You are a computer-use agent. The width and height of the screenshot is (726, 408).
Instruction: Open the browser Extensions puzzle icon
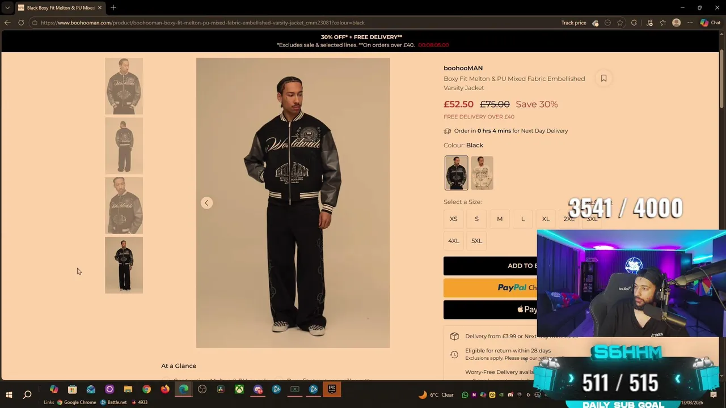point(634,23)
